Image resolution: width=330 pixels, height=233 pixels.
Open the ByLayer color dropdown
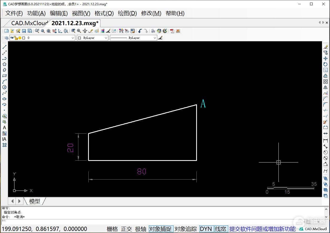coord(106,38)
